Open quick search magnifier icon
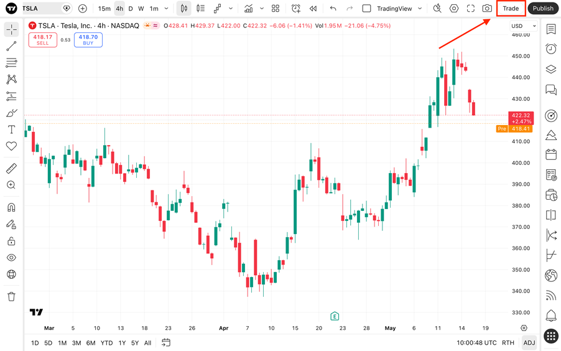Screen dimensions: 561x351 point(437,8)
